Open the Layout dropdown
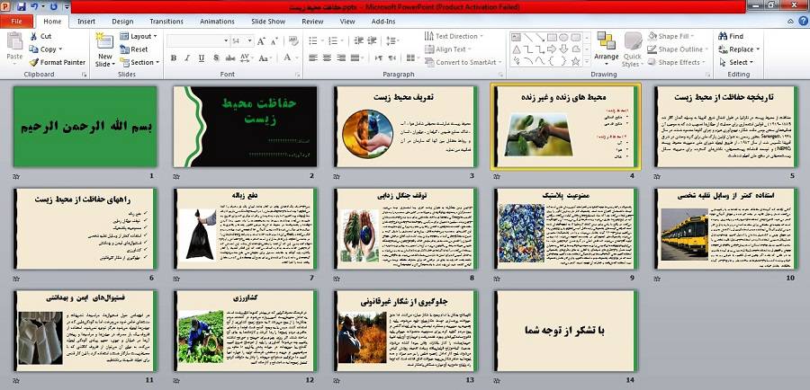Screen dimensions: 810x390 click(x=139, y=36)
